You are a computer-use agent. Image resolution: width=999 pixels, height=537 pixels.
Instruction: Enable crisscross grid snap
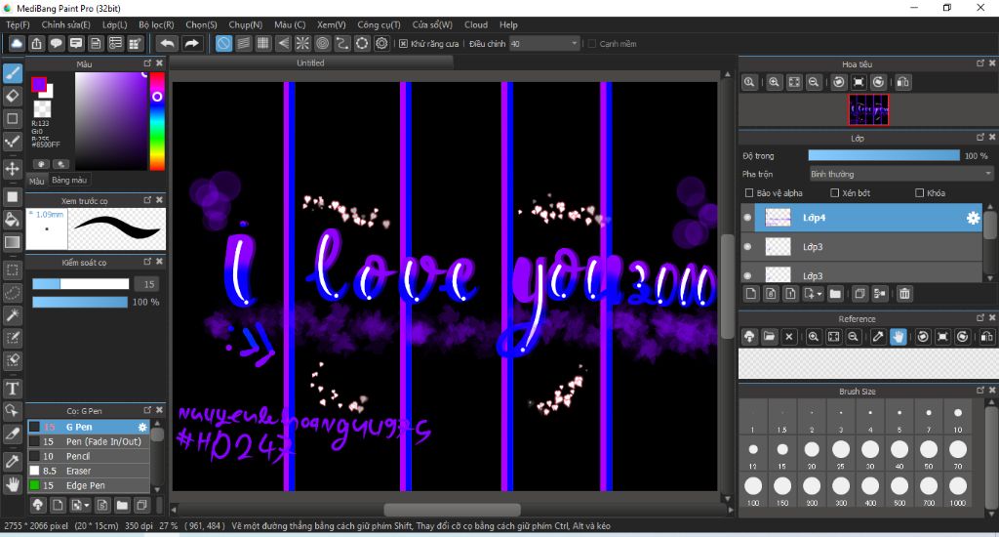click(263, 43)
